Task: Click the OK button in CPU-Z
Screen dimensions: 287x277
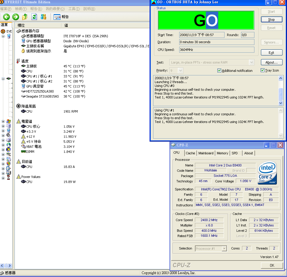Action: pos(272,265)
